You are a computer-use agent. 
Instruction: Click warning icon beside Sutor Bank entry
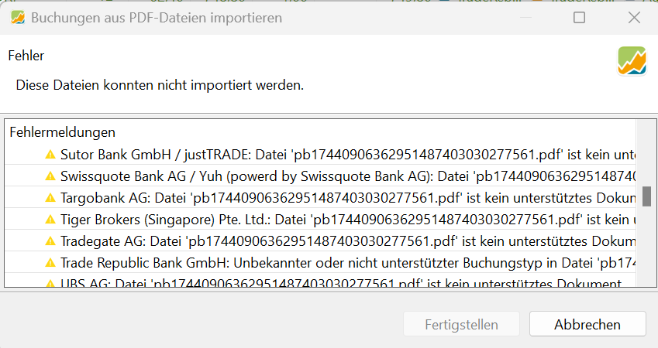50,155
